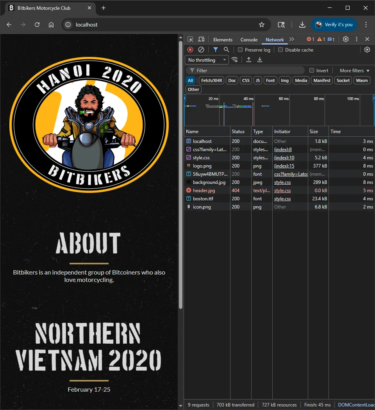Clear the network log

tap(201, 50)
